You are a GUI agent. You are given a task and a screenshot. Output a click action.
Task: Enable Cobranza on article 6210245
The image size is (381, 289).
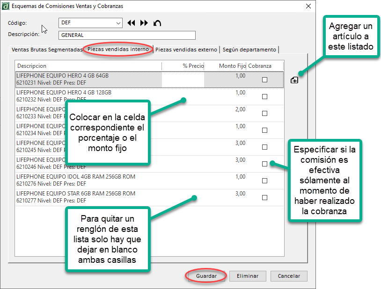(x=265, y=146)
